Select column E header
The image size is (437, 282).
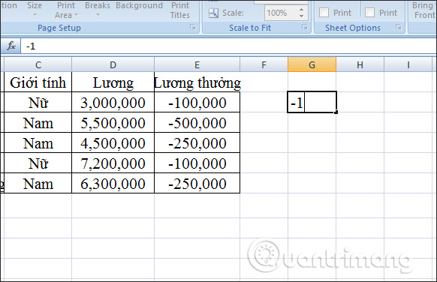(x=197, y=64)
